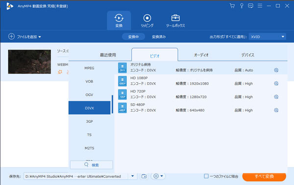The width and height of the screenshot is (294, 185).
Task: Open the XVID output format dropdown
Action: 268,37
